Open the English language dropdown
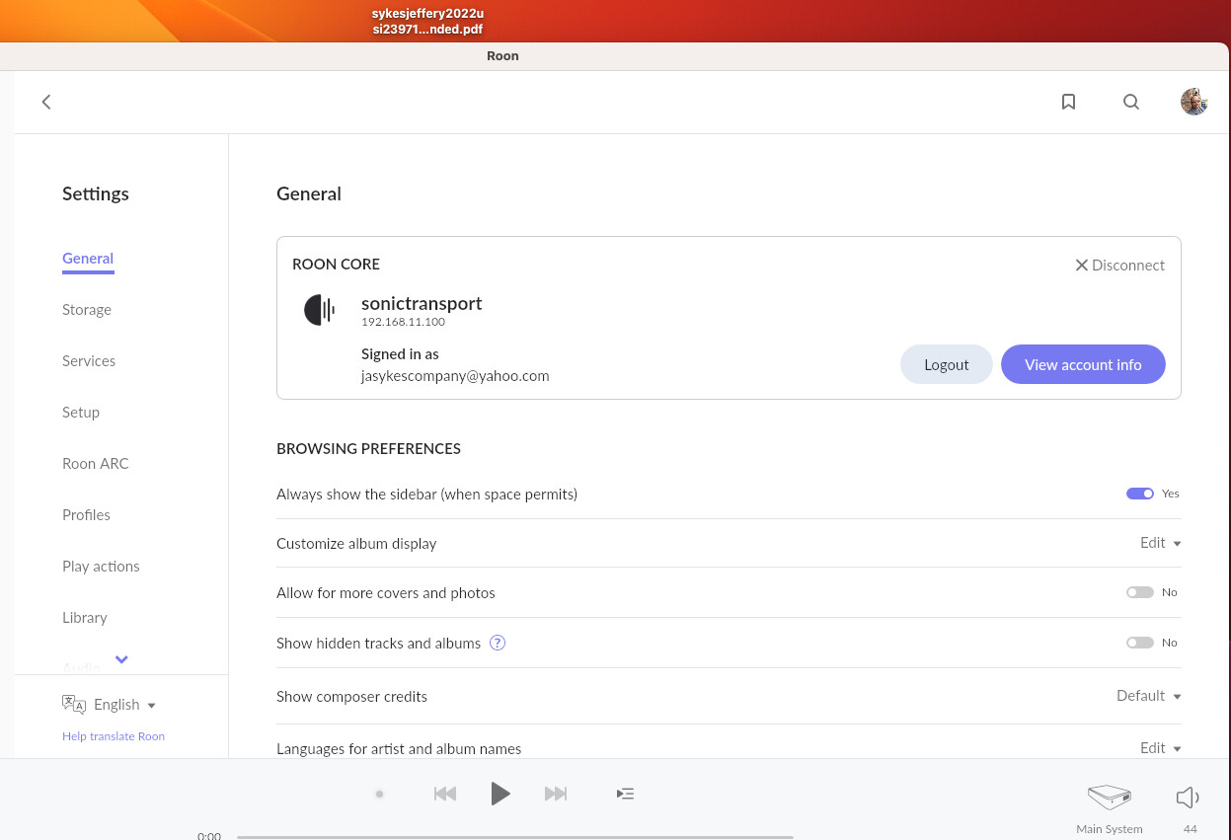Screen dimensions: 1231x840 [123, 705]
